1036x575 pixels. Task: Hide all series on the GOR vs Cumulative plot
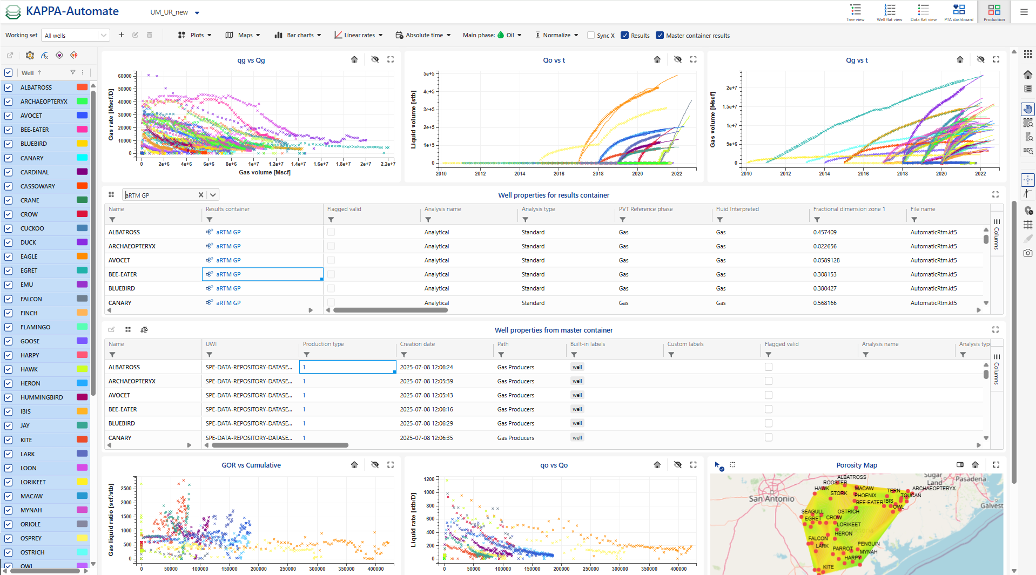375,464
